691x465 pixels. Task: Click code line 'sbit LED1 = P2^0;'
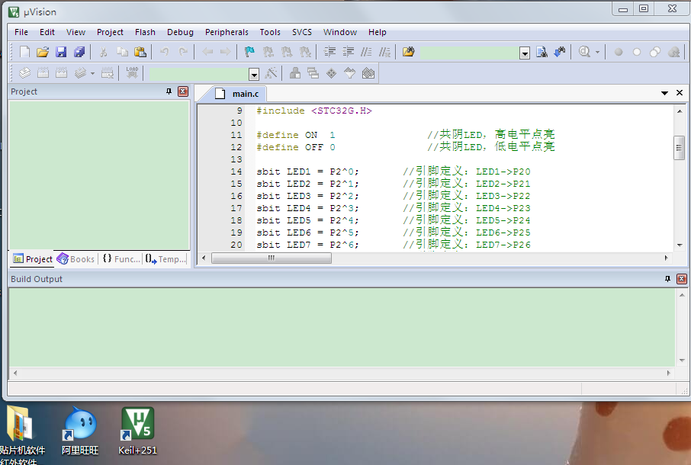point(307,172)
